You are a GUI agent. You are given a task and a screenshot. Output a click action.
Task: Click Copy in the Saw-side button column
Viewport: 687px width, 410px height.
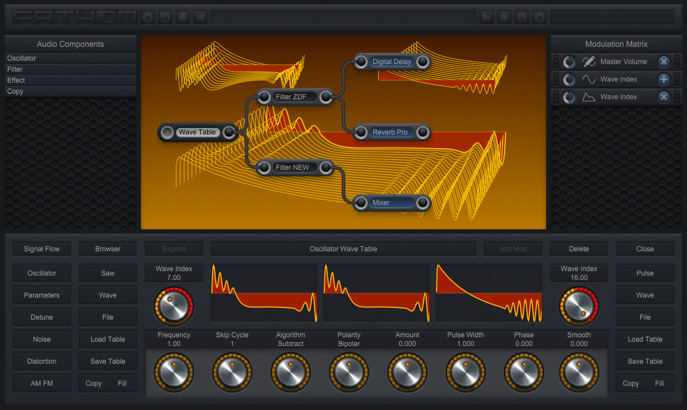click(x=94, y=384)
